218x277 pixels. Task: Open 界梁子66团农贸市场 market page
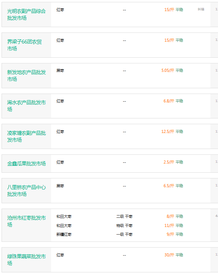pos(24,45)
